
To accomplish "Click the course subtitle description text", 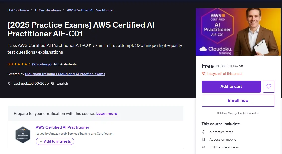I will click(95, 49).
